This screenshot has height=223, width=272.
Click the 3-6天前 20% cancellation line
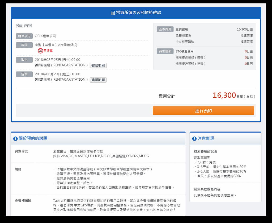click(220, 167)
